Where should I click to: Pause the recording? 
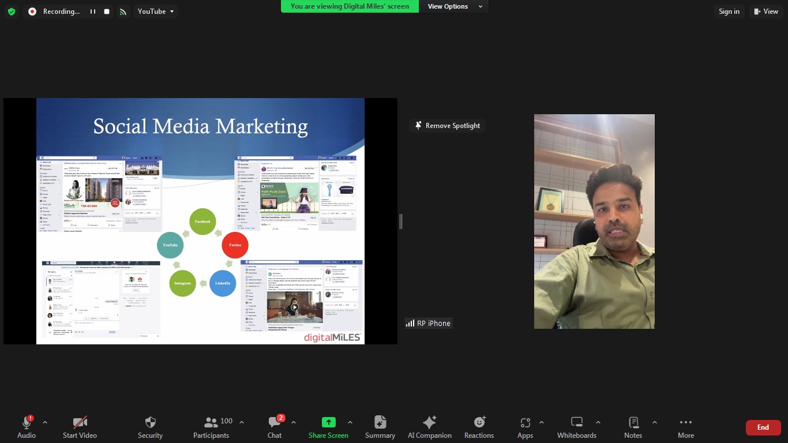[x=92, y=12]
